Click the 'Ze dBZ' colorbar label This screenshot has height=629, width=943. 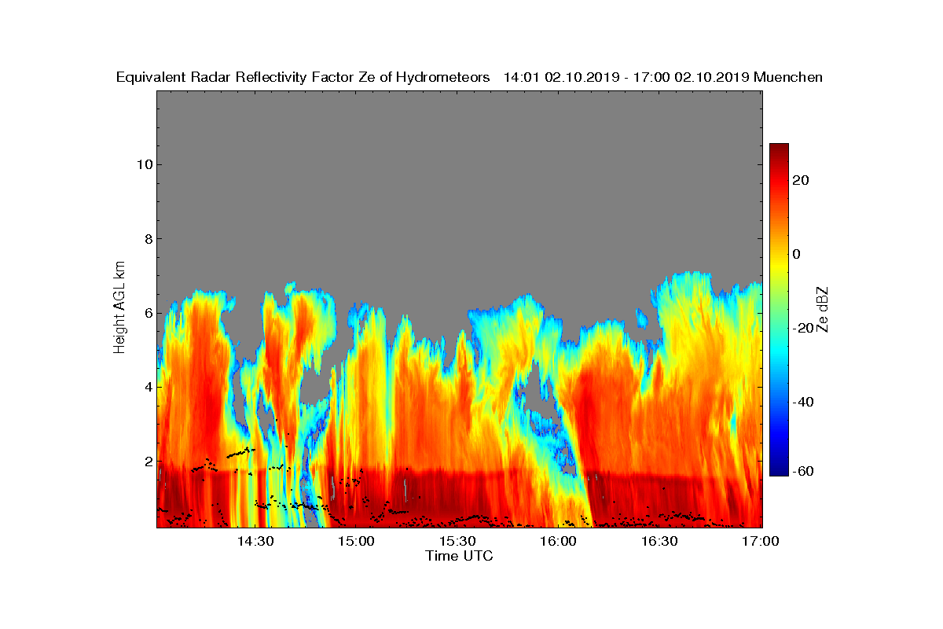pyautogui.click(x=822, y=310)
